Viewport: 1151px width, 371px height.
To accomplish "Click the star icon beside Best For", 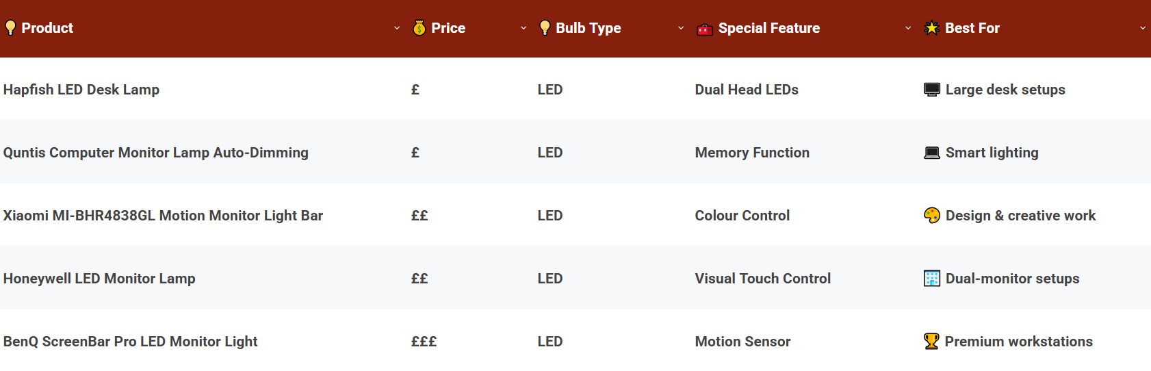I will pos(931,28).
